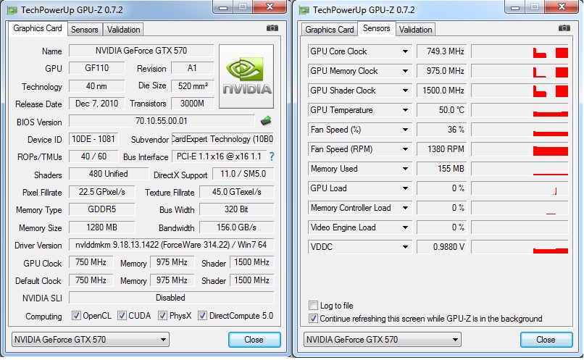
Task: Select Graphics Card tab in left window
Action: (x=38, y=28)
